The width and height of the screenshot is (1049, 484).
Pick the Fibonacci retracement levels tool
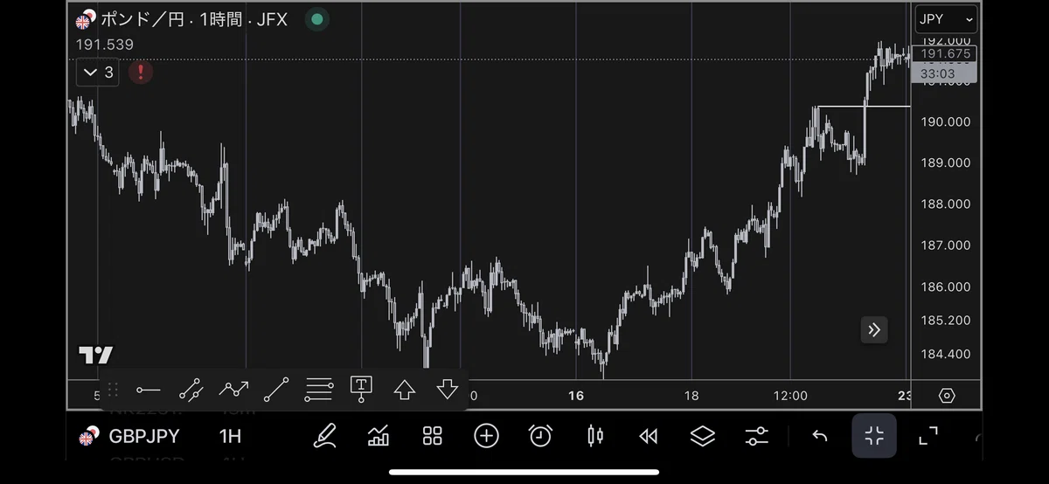(x=319, y=390)
